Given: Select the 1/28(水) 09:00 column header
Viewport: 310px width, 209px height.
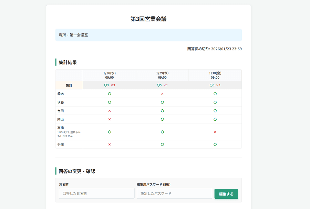Looking at the screenshot, I should click(110, 75).
